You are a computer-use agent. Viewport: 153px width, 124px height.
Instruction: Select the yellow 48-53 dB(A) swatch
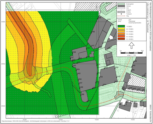pyautogui.click(x=121, y=29)
